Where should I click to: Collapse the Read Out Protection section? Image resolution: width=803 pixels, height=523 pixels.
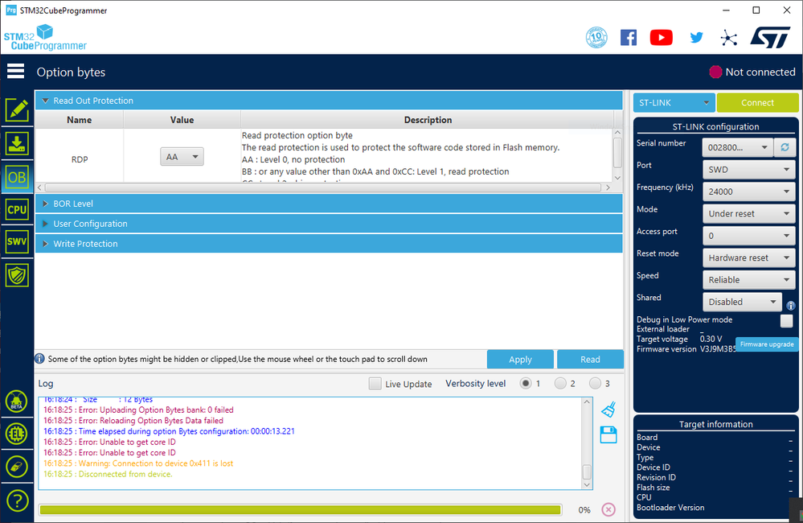pyautogui.click(x=329, y=101)
